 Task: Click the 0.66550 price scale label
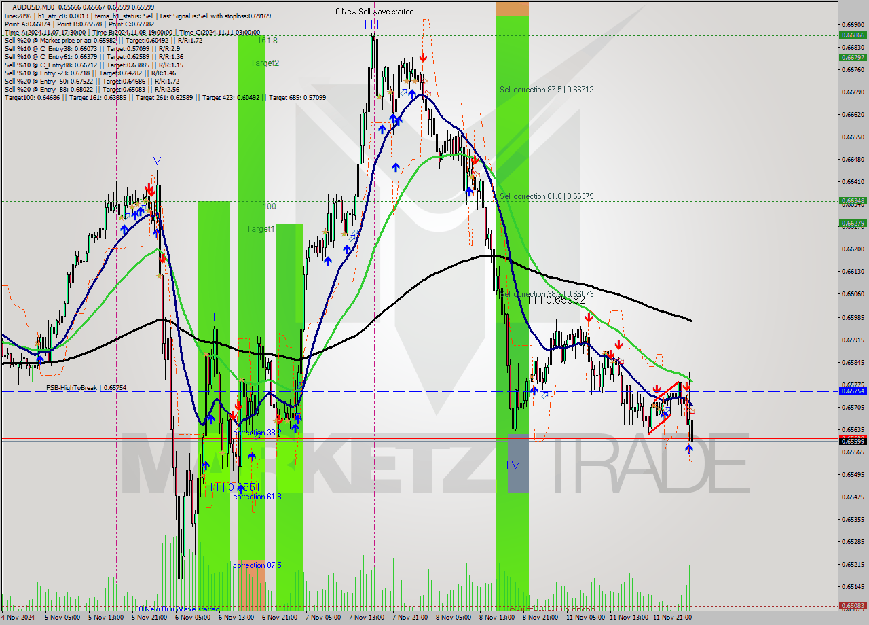[x=853, y=137]
